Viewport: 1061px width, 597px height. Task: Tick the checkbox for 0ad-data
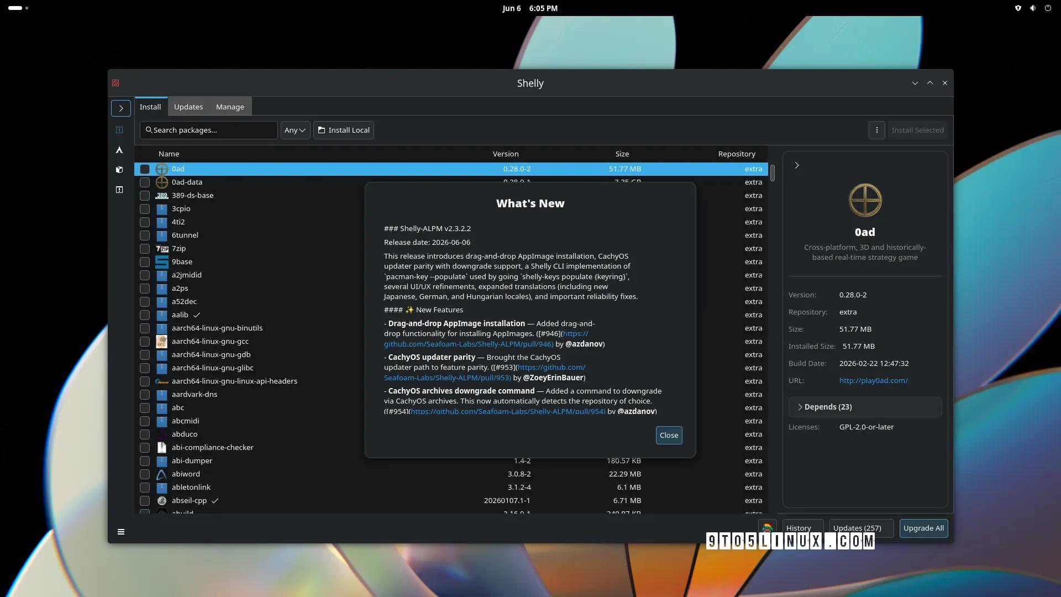click(x=145, y=182)
